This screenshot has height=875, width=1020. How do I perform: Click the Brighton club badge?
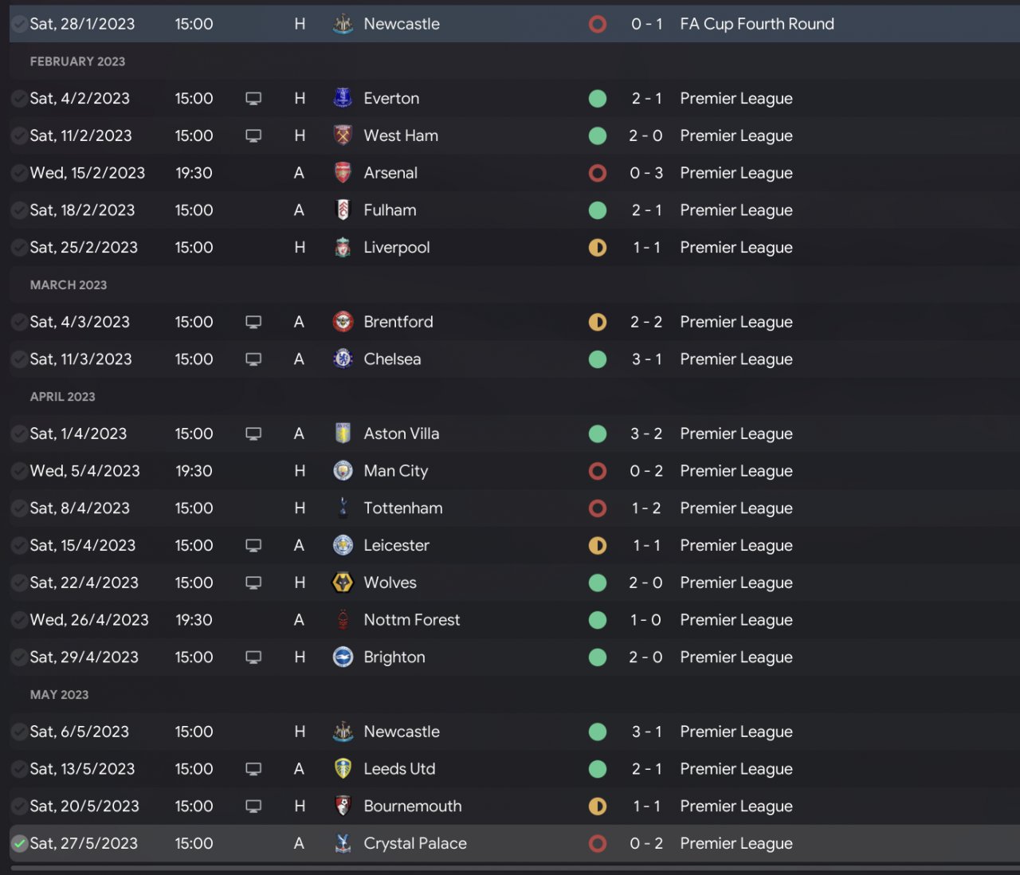tap(343, 657)
